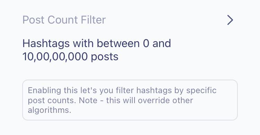Screen dimensions: 260x135
Task: Click the Post Count Filter heading
Action: 64,20
